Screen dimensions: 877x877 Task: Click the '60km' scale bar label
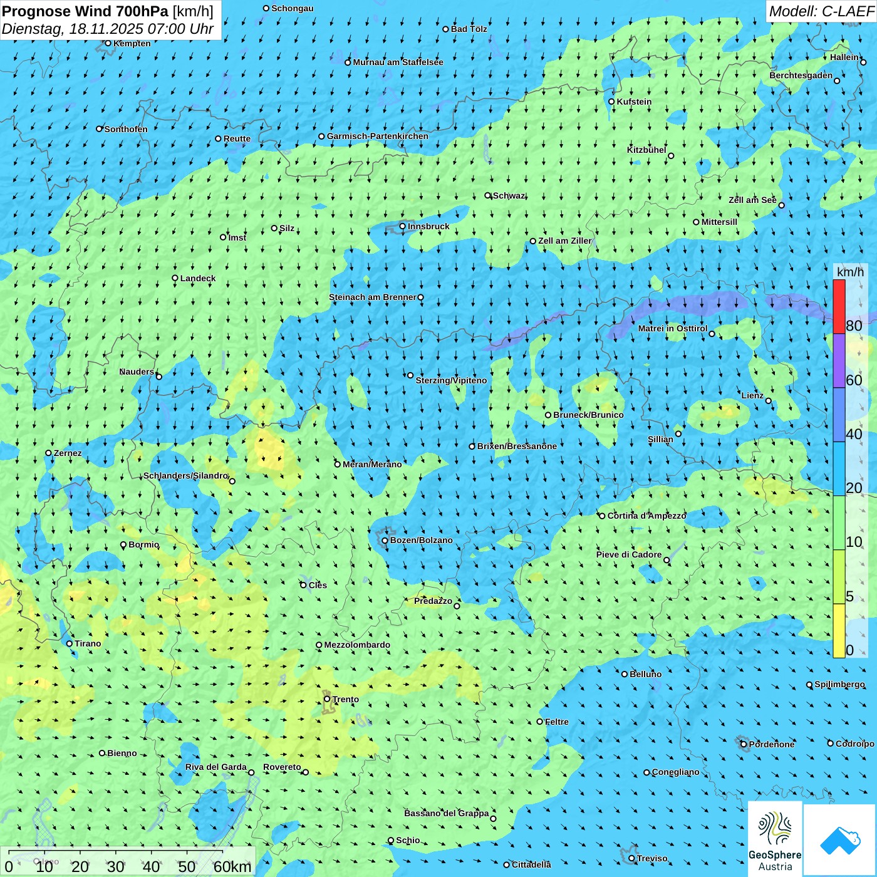232,866
